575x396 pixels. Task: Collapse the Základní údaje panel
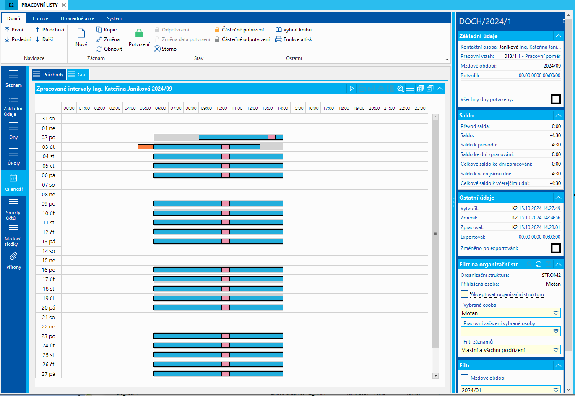pos(558,36)
